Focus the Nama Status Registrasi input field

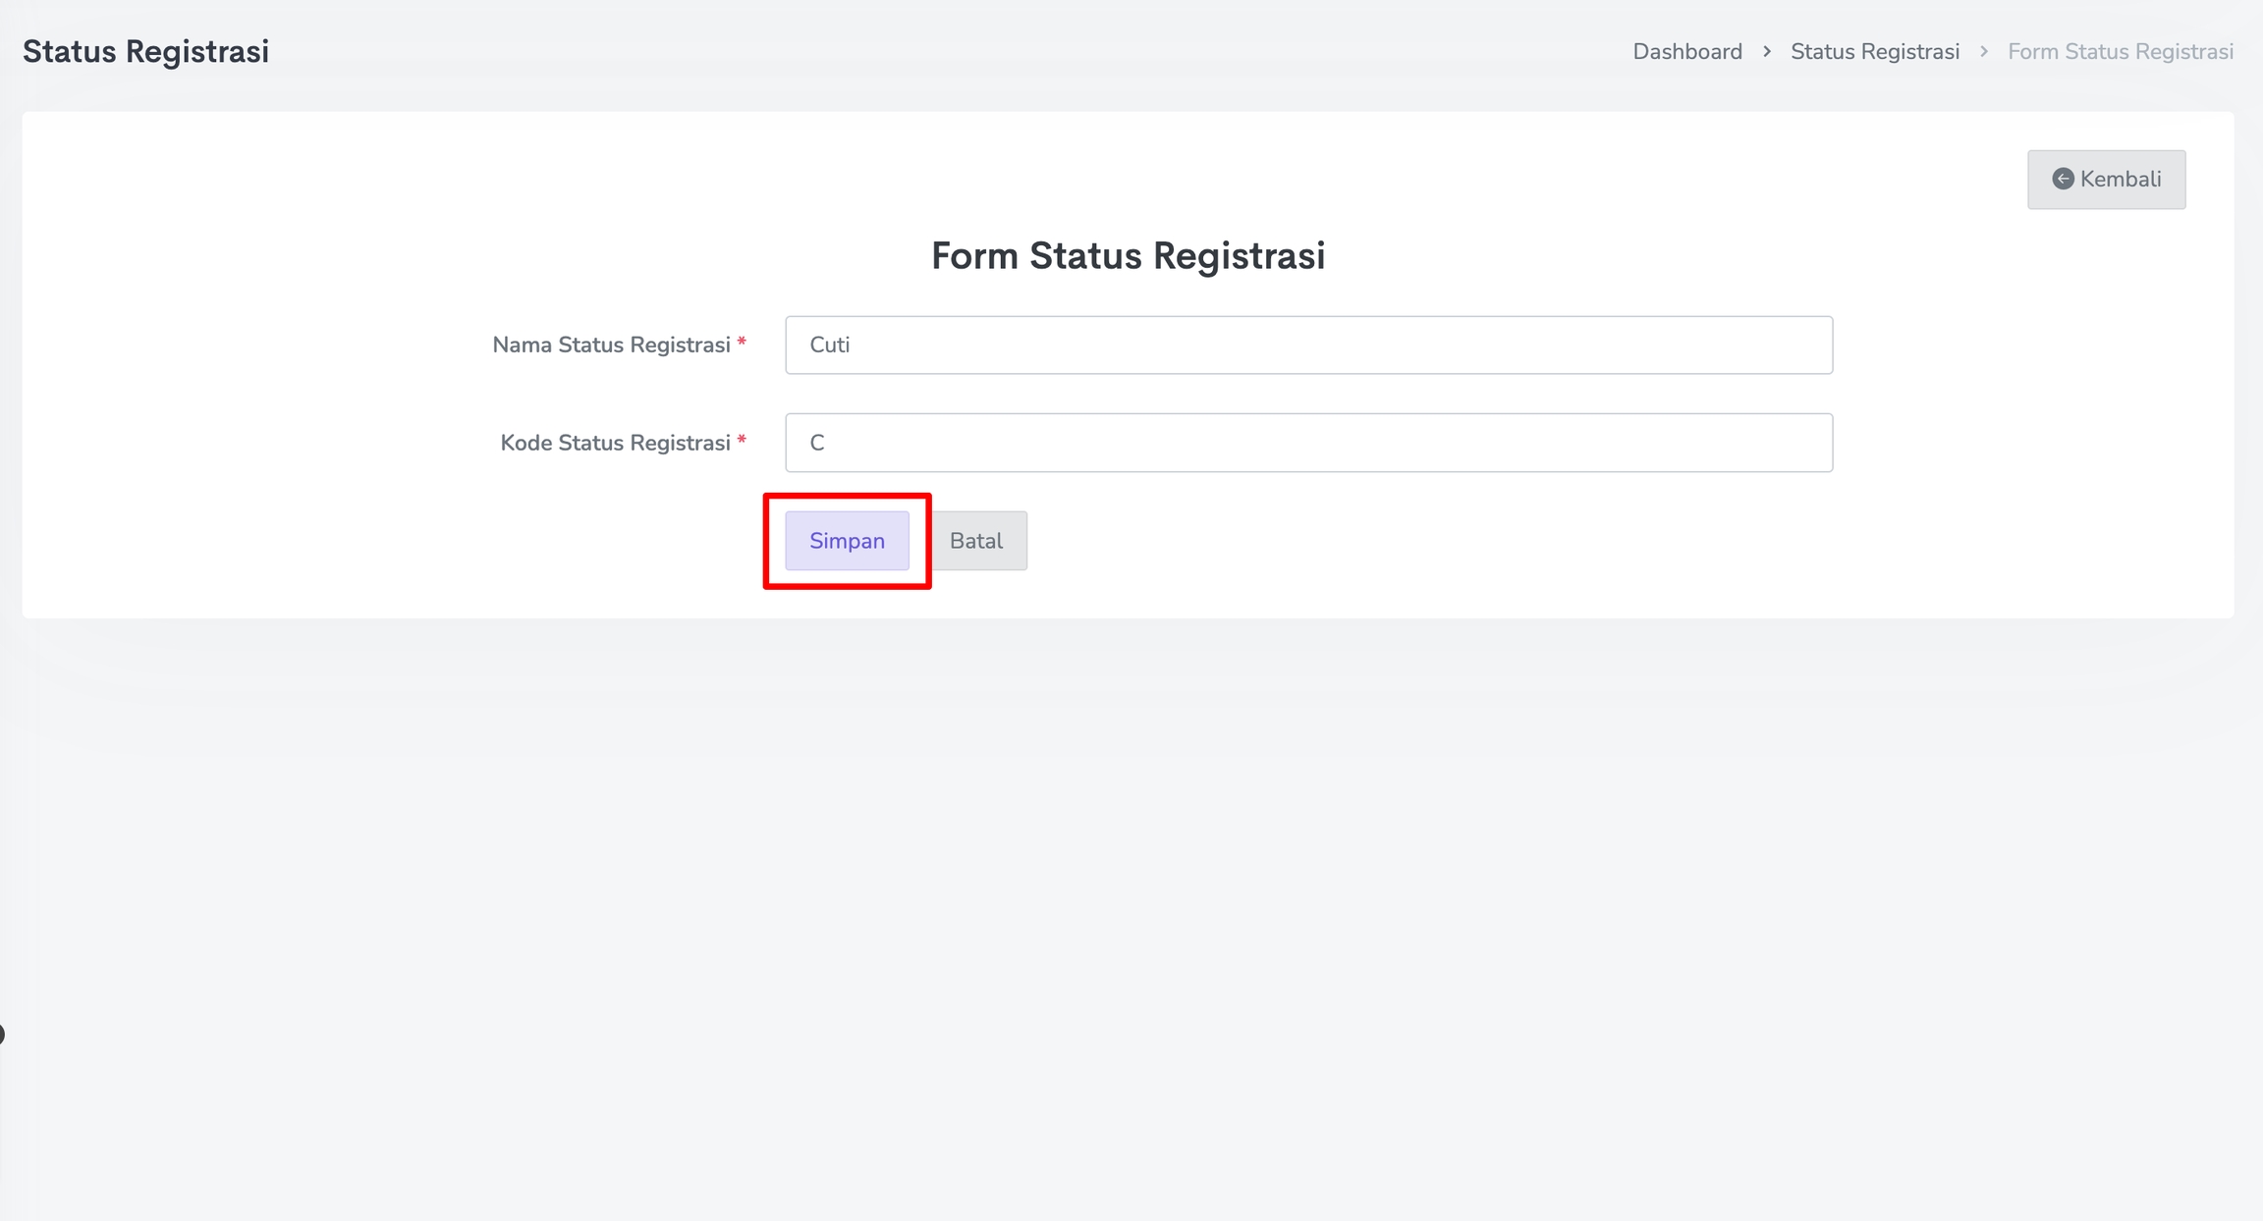coord(1308,345)
